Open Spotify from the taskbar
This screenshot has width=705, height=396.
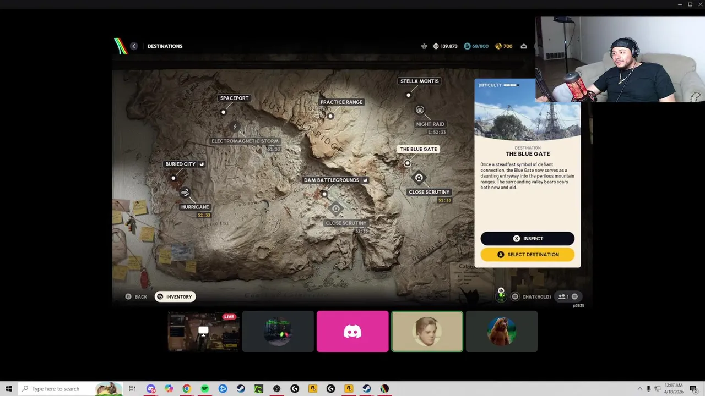pyautogui.click(x=204, y=389)
